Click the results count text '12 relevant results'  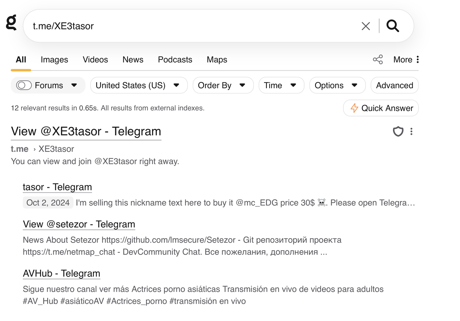point(44,108)
